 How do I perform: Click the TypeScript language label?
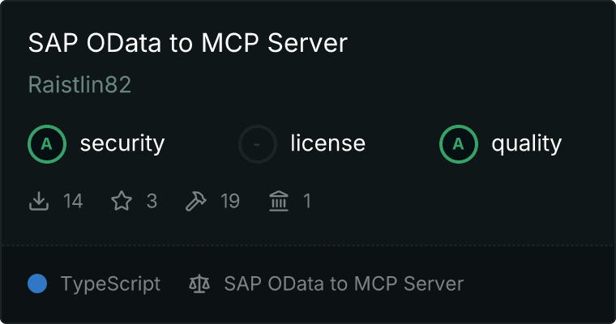point(110,283)
